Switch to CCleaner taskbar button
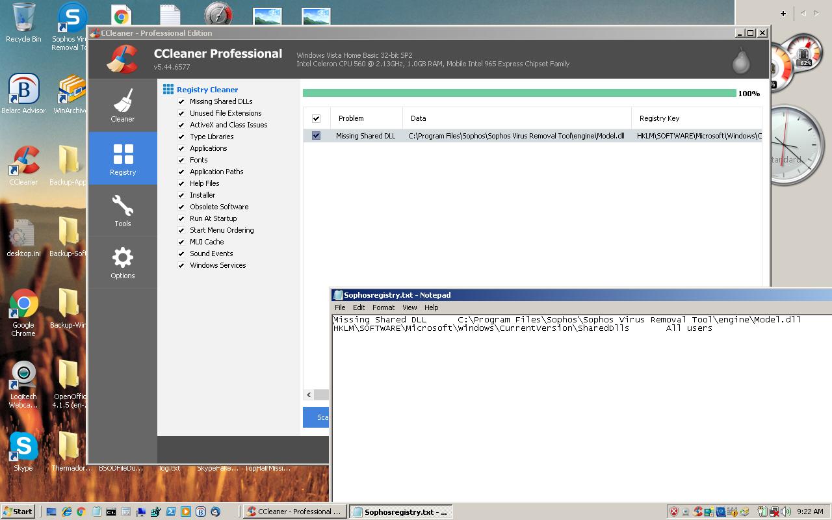832x520 pixels. tap(294, 512)
